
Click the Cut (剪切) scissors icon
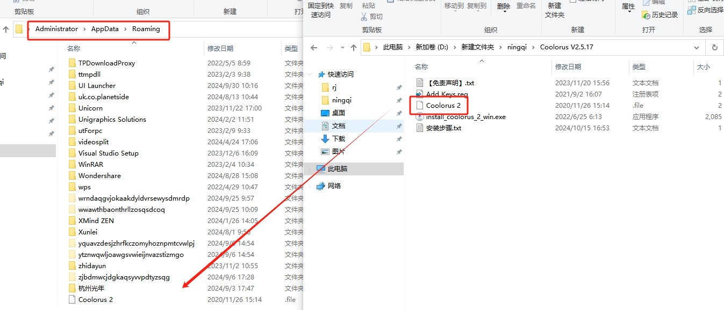coord(364,17)
